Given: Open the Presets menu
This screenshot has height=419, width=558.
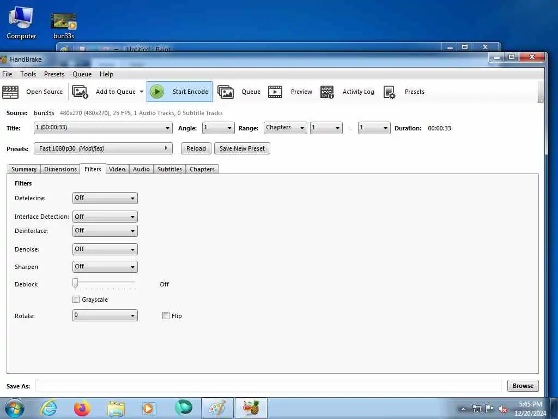Looking at the screenshot, I should coord(54,74).
